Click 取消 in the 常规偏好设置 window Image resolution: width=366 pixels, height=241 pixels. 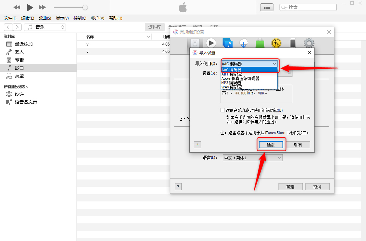[317, 186]
